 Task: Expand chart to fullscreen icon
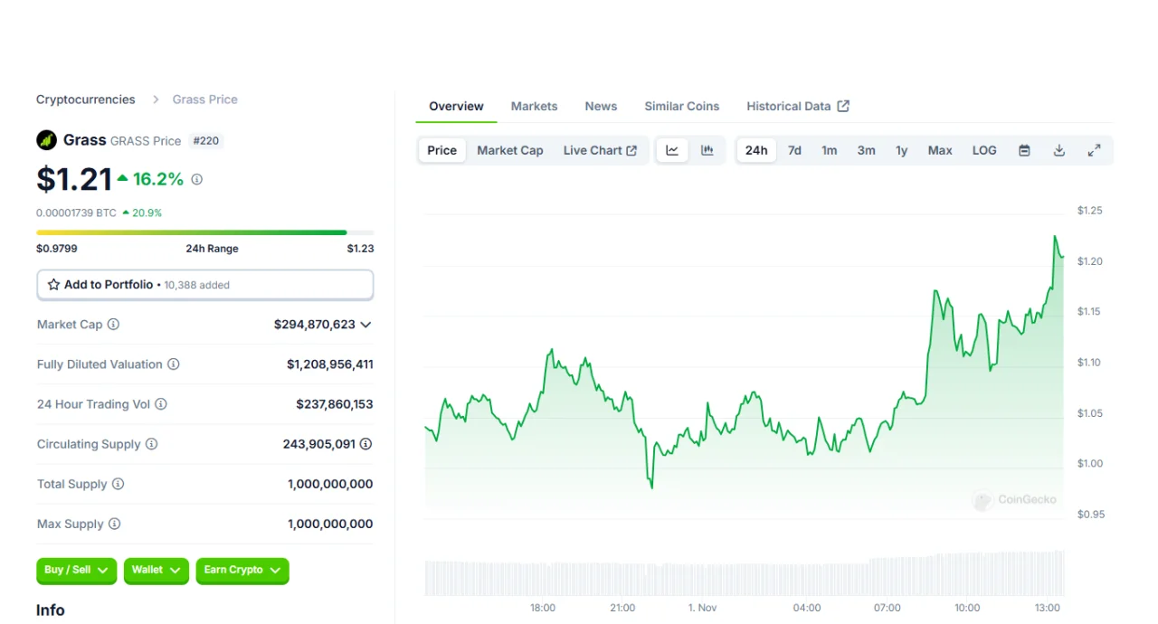[1094, 150]
